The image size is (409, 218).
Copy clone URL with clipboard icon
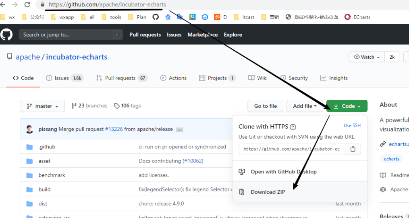pos(353,149)
